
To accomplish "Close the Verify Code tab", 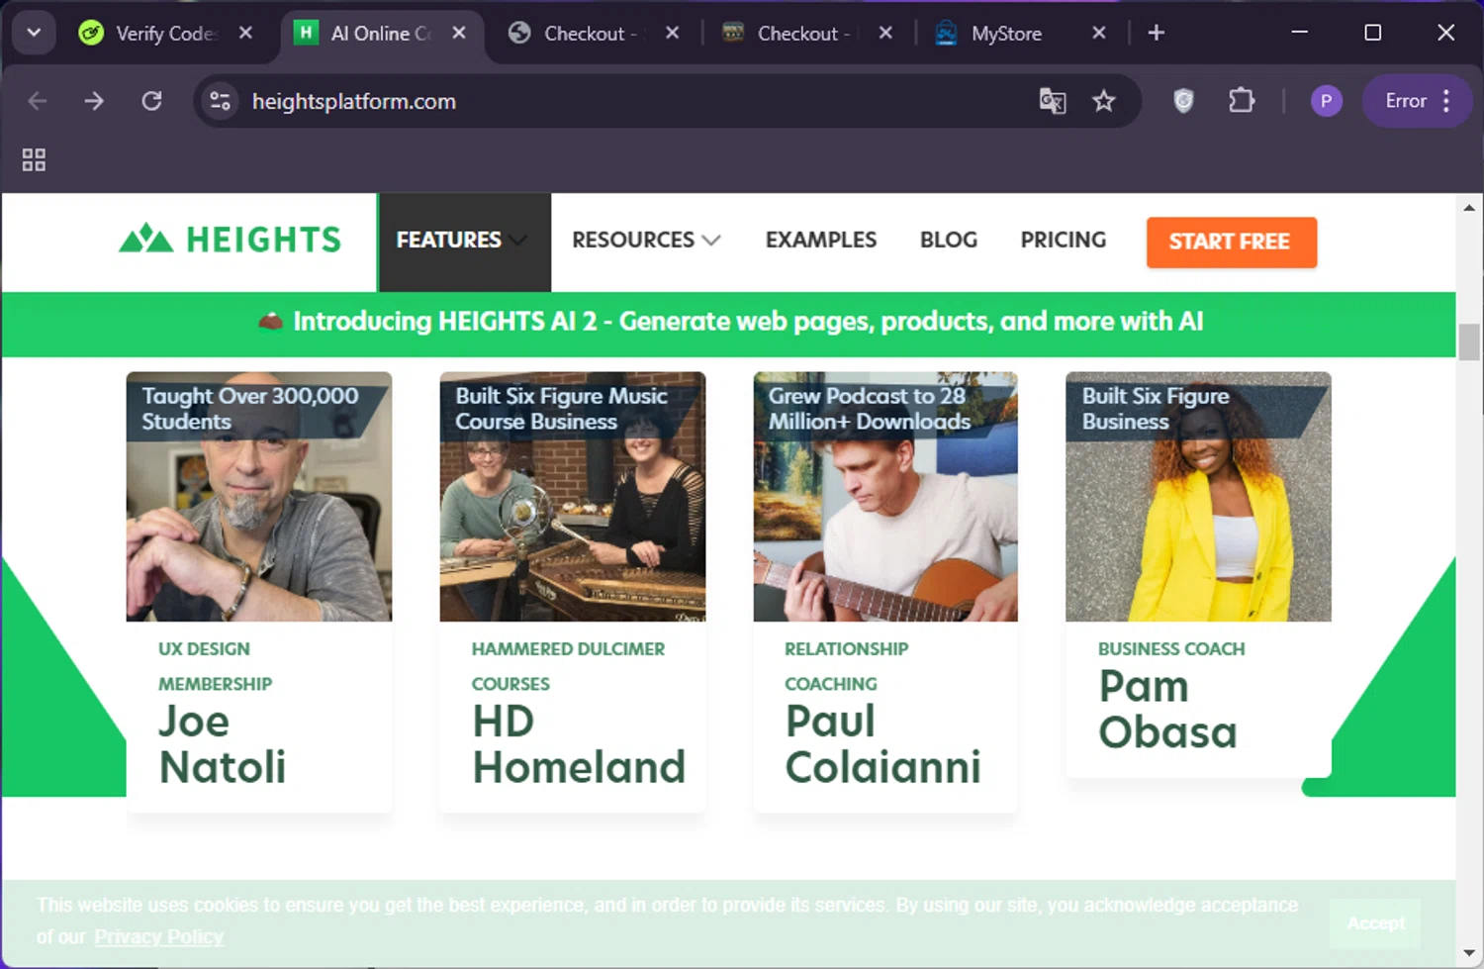I will (x=245, y=33).
